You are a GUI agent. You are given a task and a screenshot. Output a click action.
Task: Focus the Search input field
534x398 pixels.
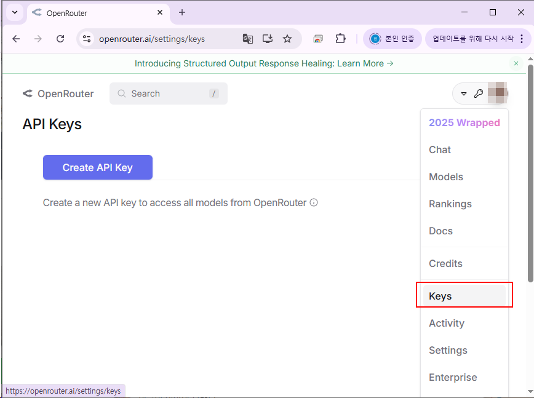(x=168, y=94)
